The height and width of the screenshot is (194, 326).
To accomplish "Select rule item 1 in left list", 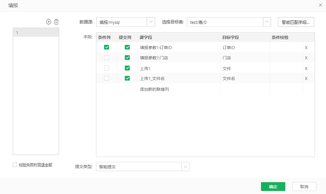I will pos(36,33).
